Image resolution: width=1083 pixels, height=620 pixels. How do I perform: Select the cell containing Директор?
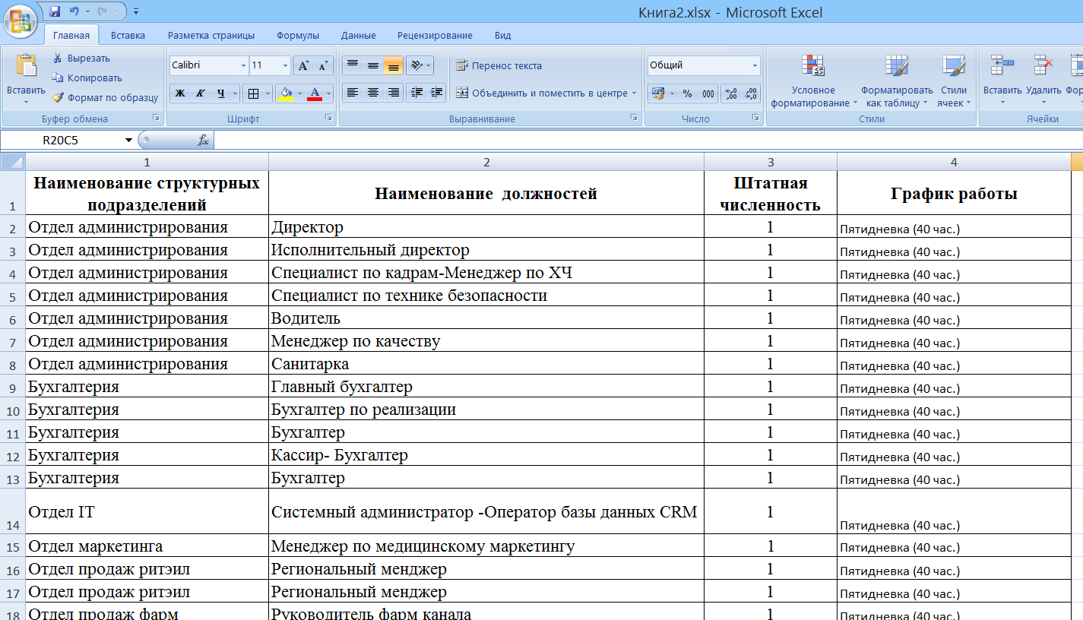point(486,226)
